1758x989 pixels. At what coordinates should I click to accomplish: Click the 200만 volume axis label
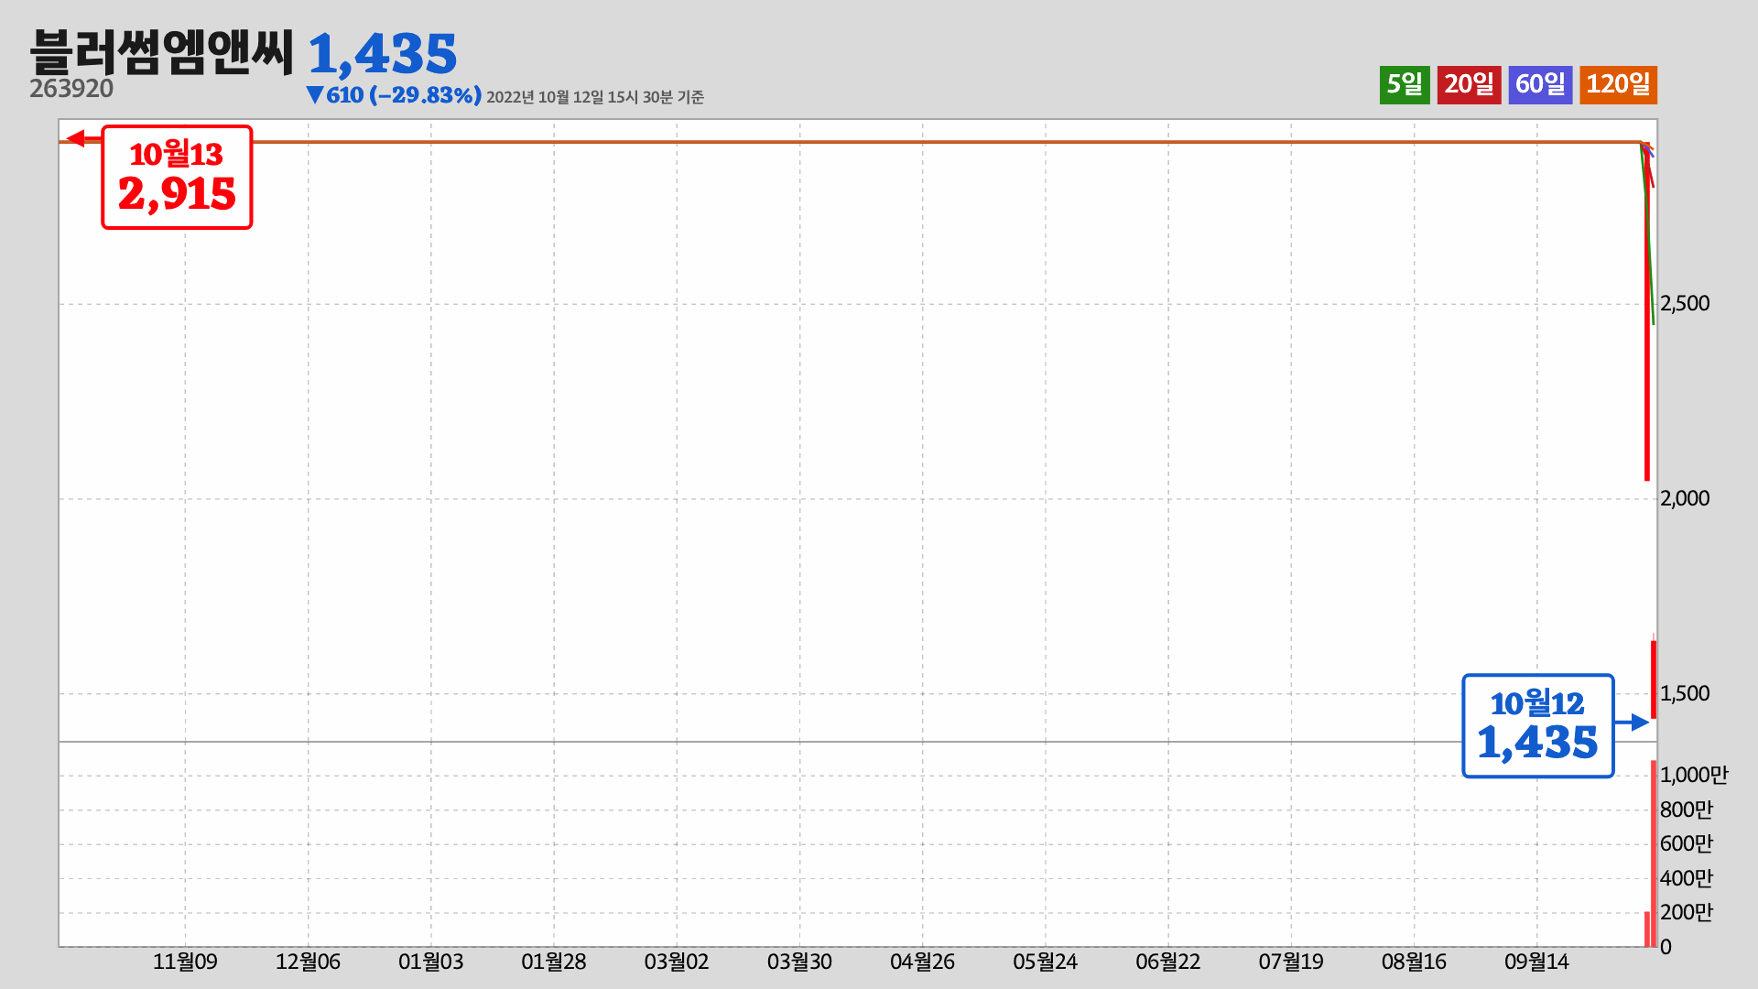click(x=1687, y=913)
